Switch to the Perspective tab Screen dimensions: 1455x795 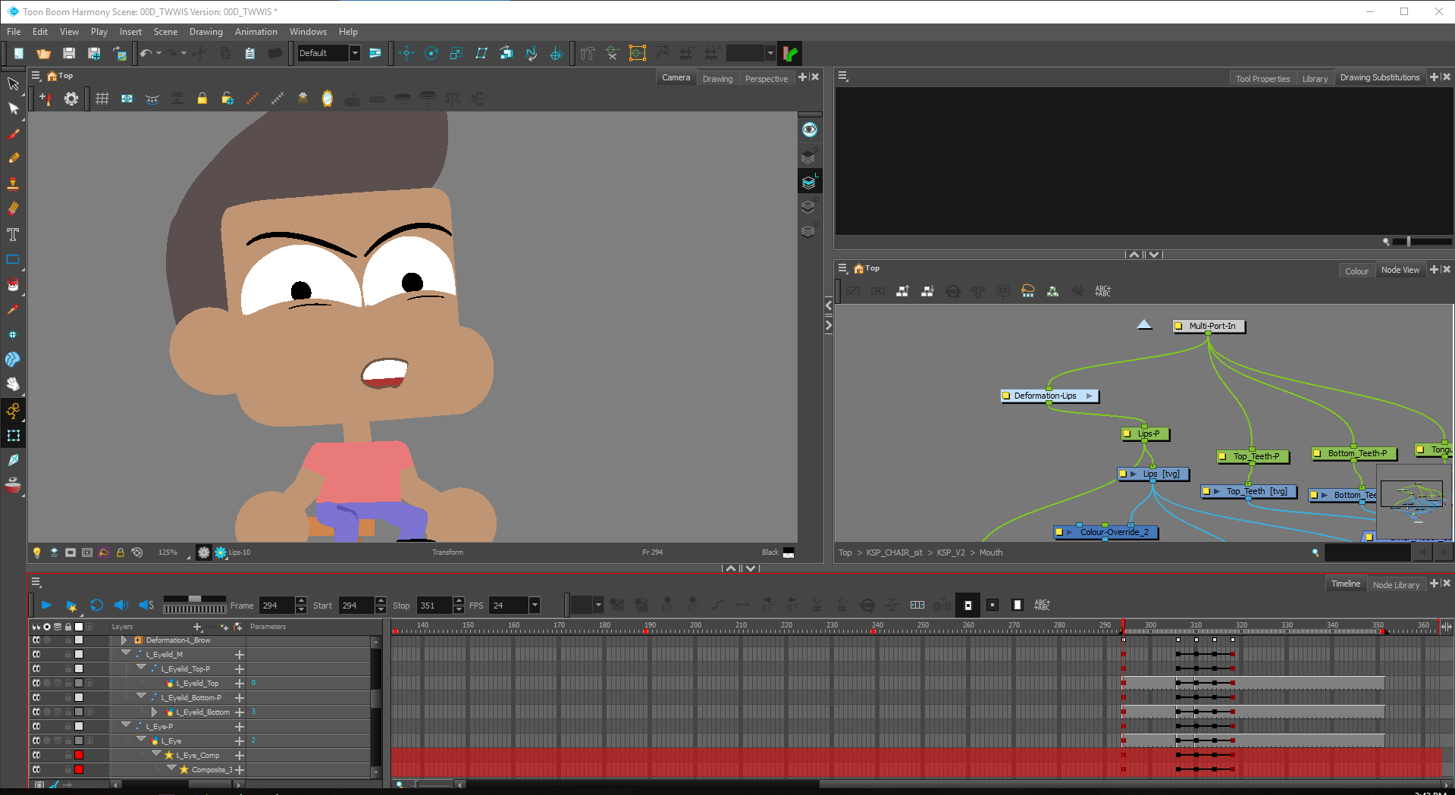(x=766, y=79)
